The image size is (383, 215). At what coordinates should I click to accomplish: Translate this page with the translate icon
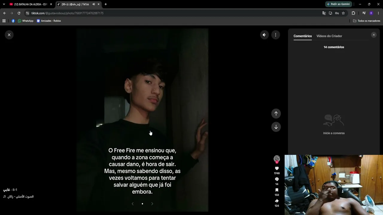point(324,13)
